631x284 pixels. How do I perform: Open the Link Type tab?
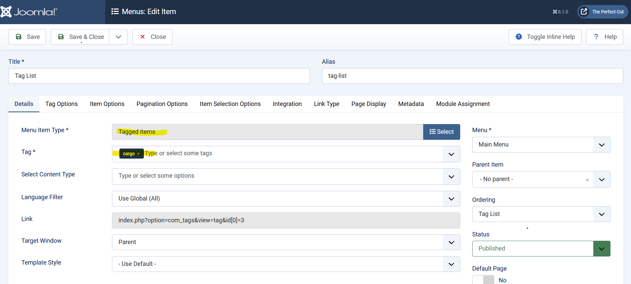click(327, 104)
